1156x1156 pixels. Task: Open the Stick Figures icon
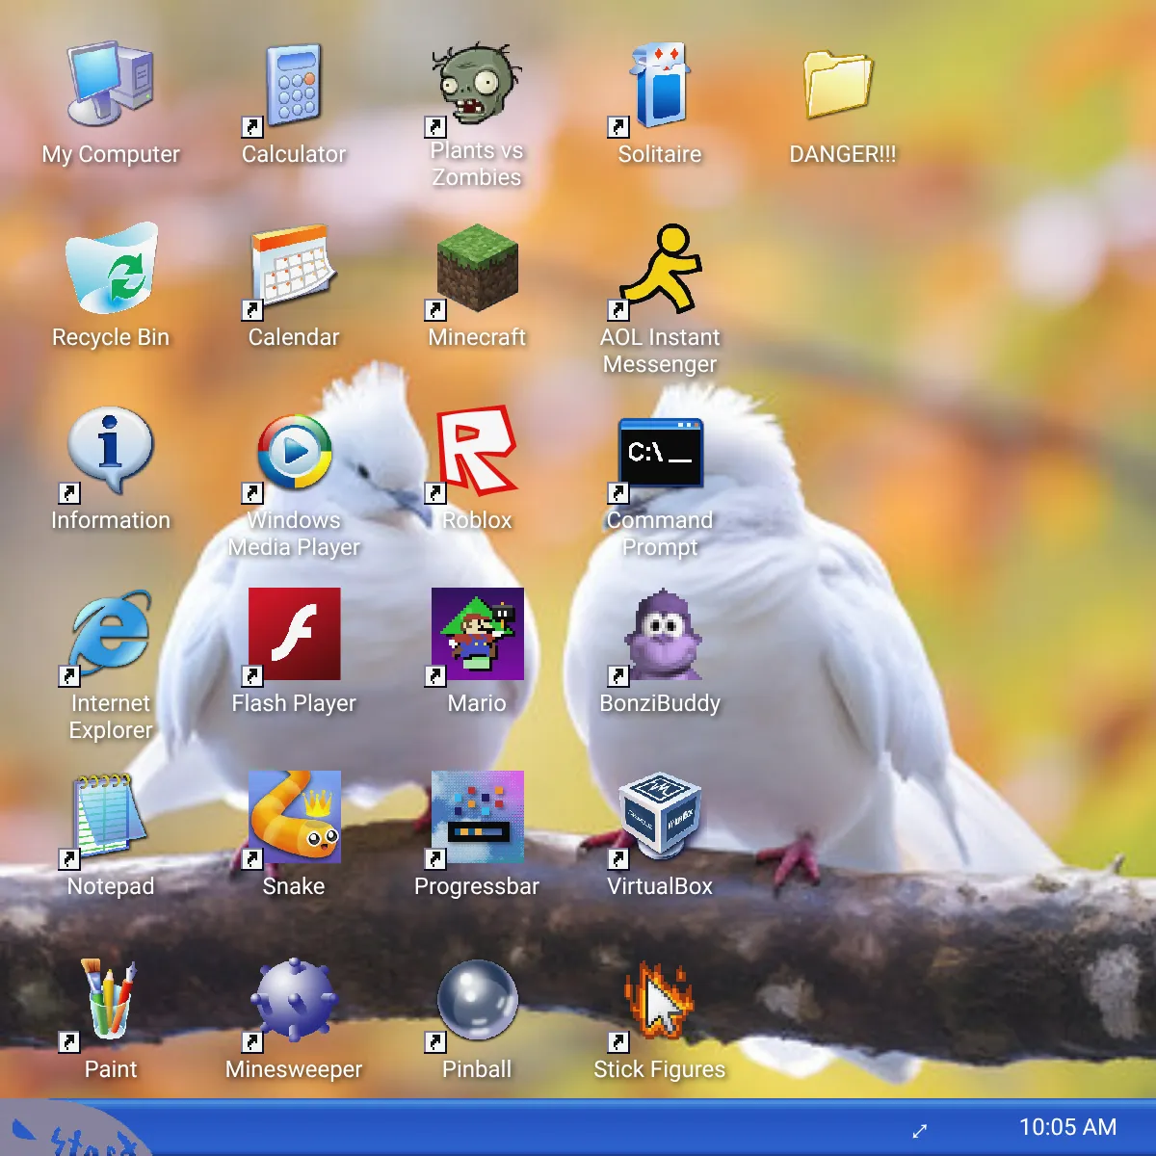click(660, 1000)
